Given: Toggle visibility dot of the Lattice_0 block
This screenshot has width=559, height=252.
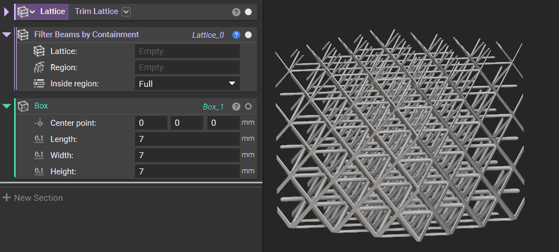Looking at the screenshot, I should pyautogui.click(x=248, y=35).
